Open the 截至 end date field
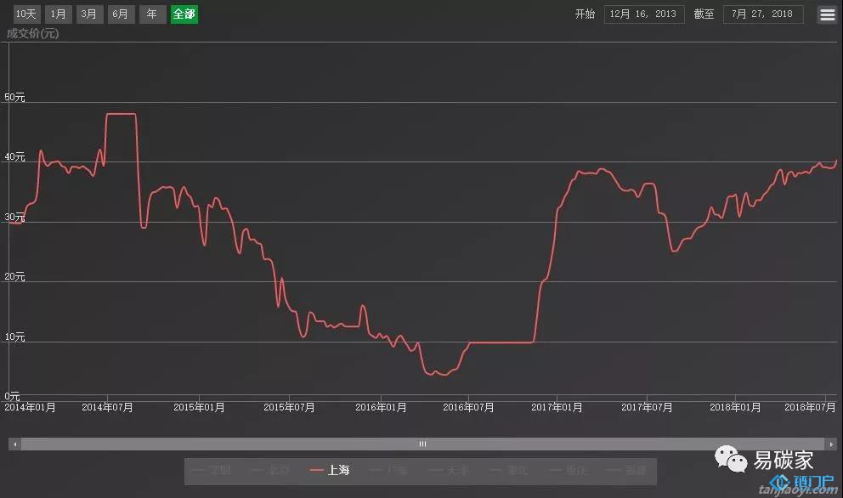843x498 pixels. click(x=762, y=14)
